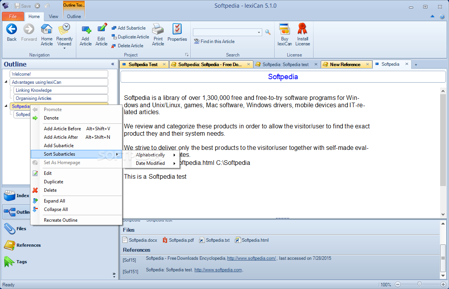Switch to the View ribbon tab
Viewport: 449px width, 289px height.
(53, 17)
